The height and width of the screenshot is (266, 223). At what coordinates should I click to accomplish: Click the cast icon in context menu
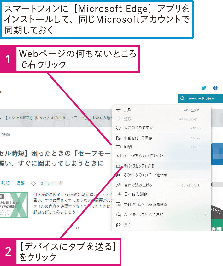click(x=118, y=156)
